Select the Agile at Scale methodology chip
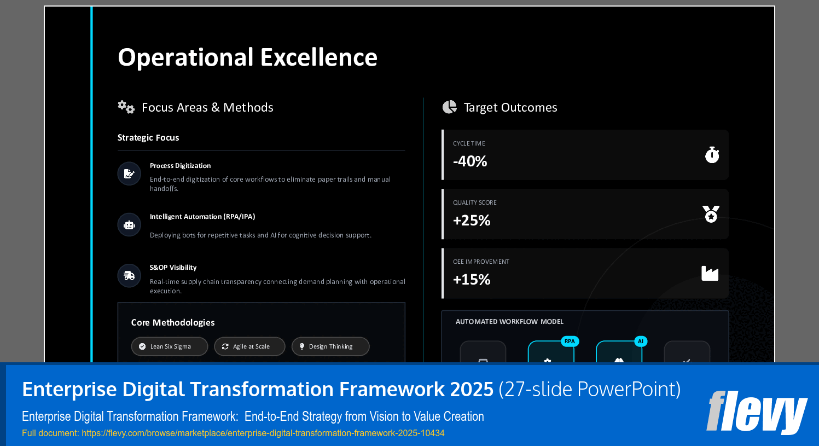819x446 pixels. coord(249,346)
